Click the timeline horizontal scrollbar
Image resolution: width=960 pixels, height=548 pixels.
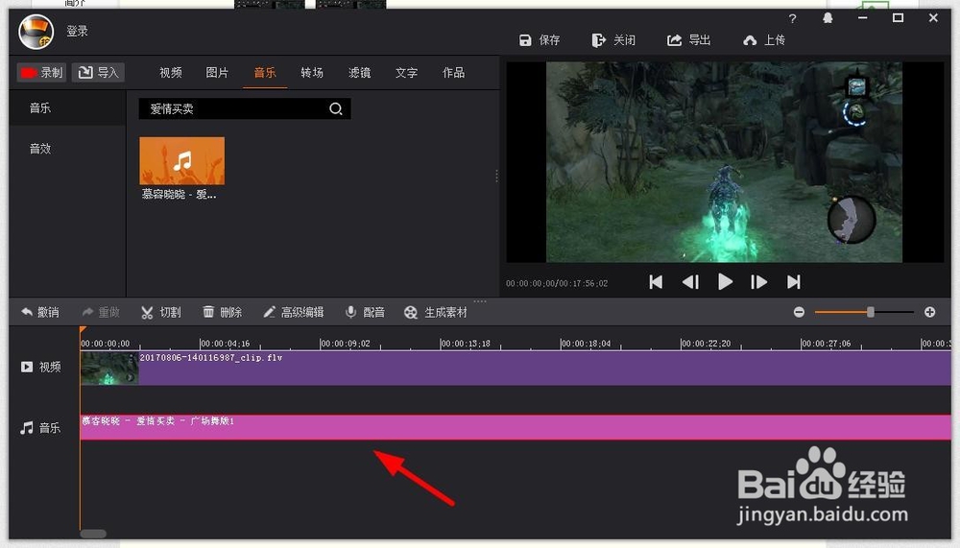click(x=93, y=534)
